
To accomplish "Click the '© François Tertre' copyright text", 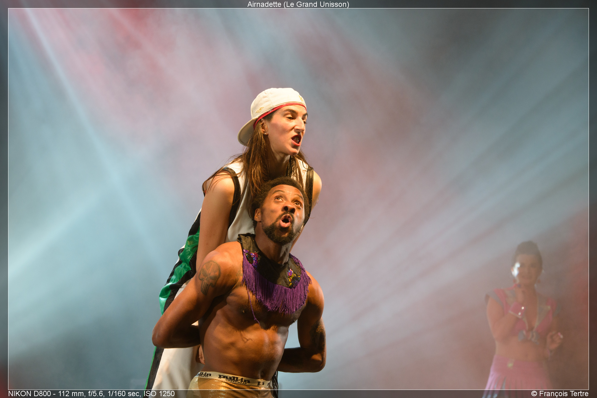I will coord(560,394).
